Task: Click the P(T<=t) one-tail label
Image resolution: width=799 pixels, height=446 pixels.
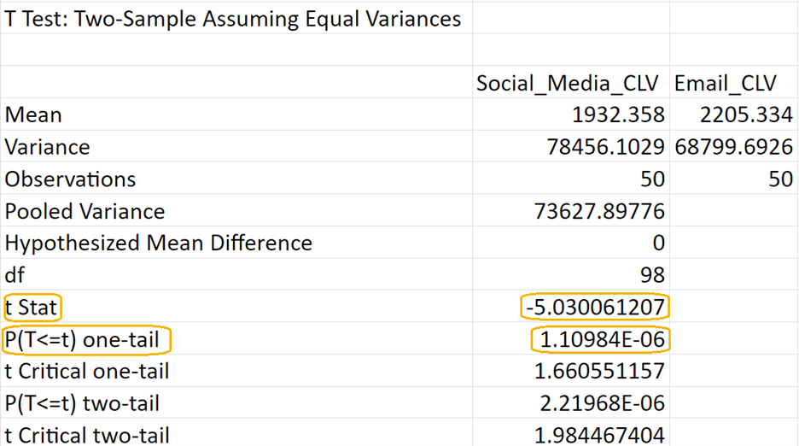Action: pyautogui.click(x=83, y=340)
